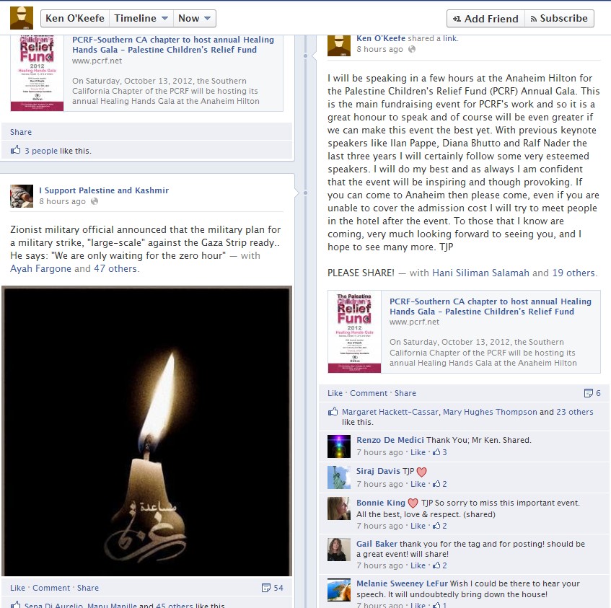Open Hani Siliman Salamah's profile link
The image size is (611, 608).
(x=480, y=273)
